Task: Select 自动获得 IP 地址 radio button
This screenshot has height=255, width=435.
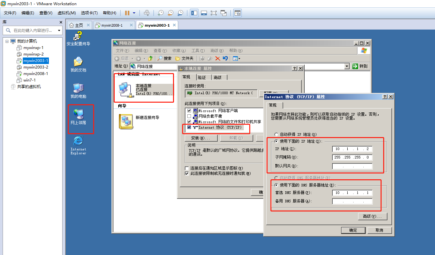Action: (x=277, y=134)
